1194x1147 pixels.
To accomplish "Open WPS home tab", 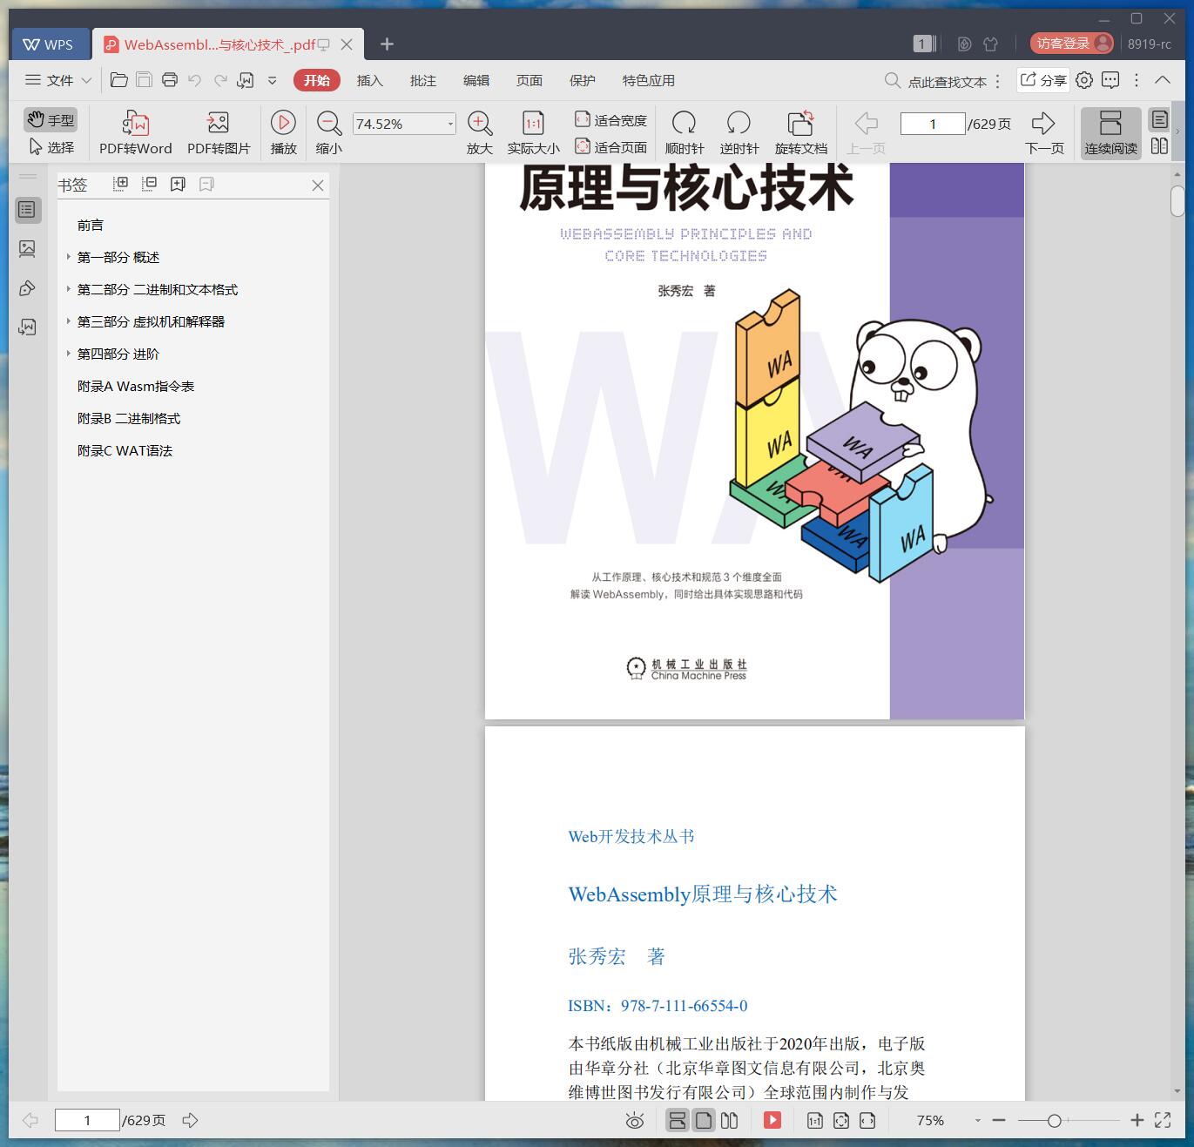I will click(49, 44).
